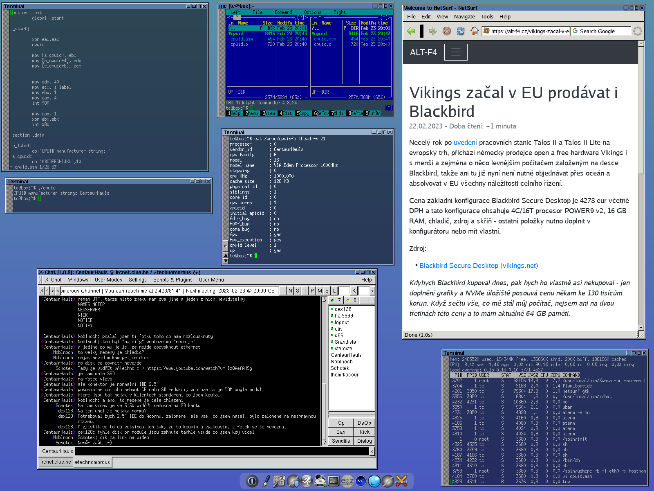Open the Left panel menu in Midnight Commander
The image size is (654, 491).
235,12
